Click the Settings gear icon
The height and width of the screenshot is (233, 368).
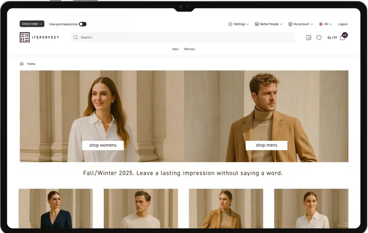point(230,24)
